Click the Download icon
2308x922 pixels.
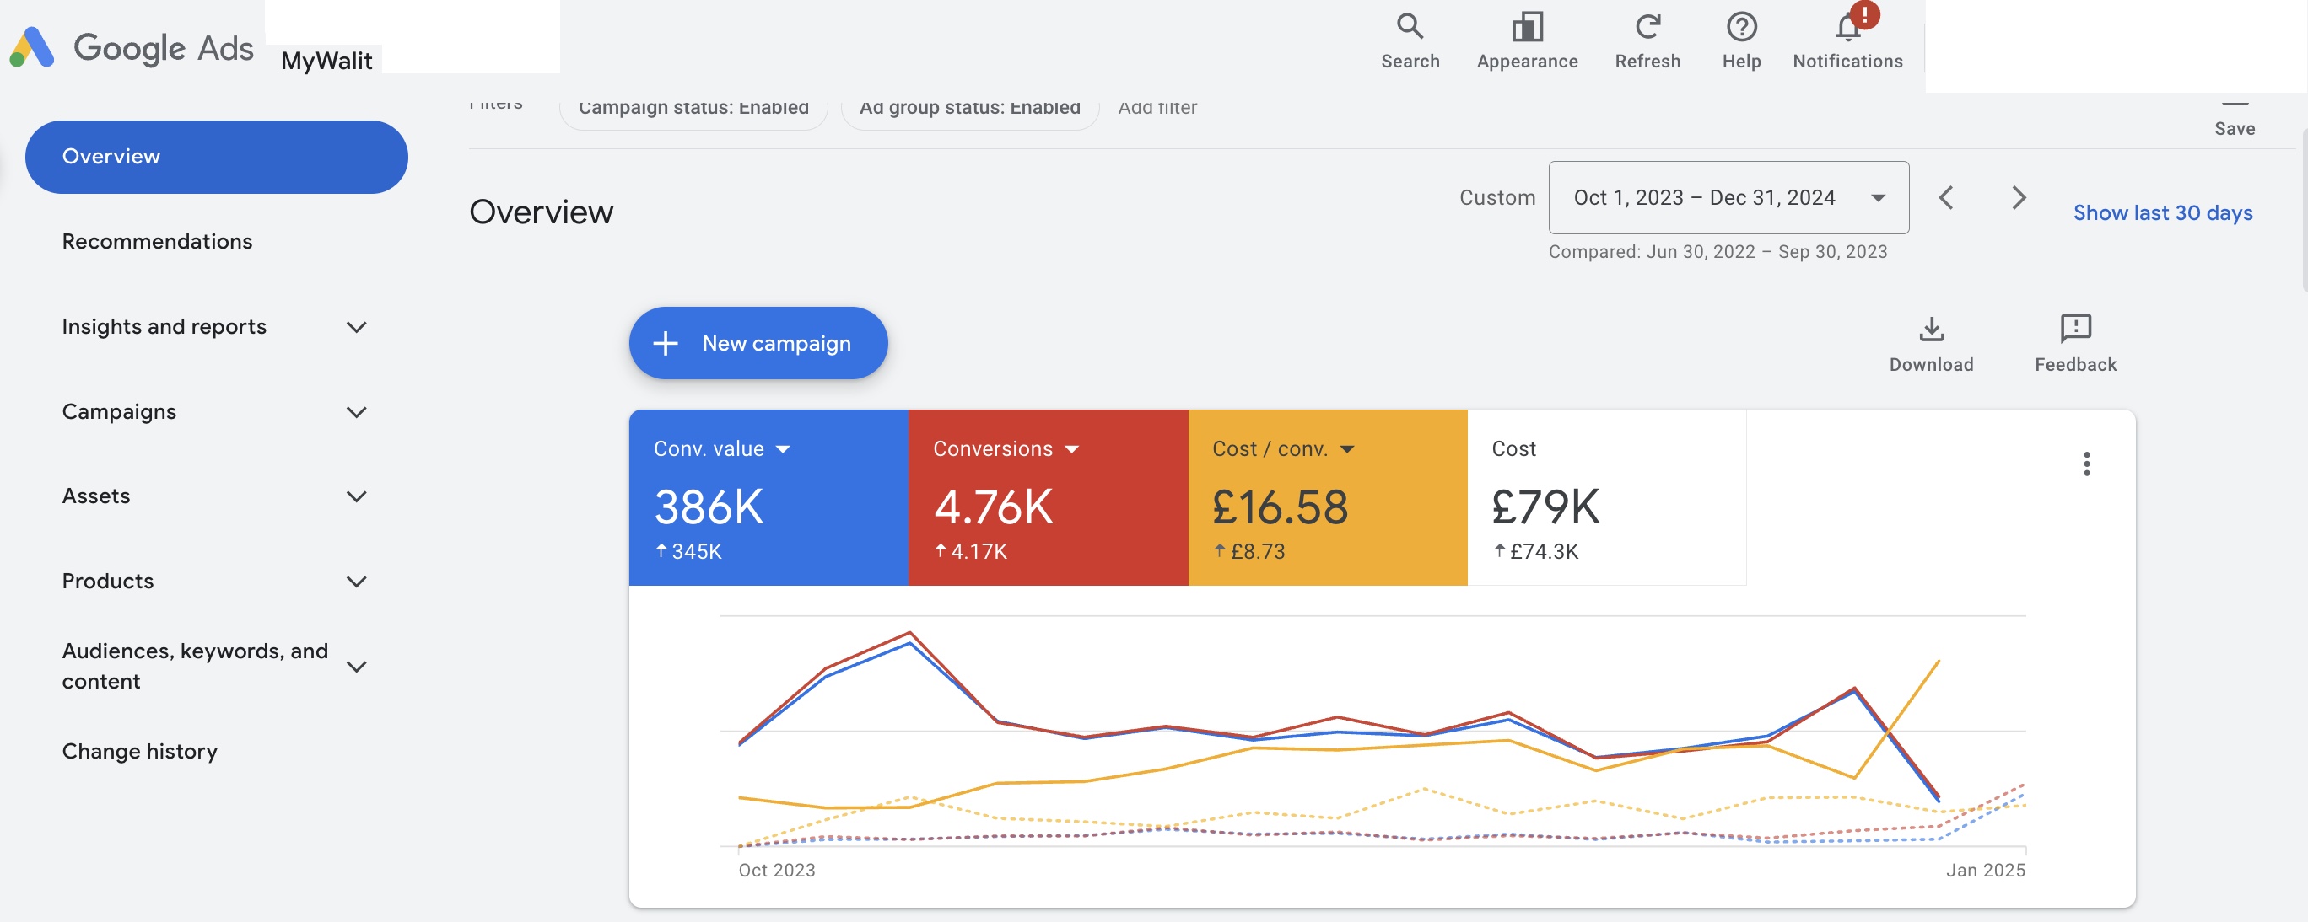(1931, 330)
